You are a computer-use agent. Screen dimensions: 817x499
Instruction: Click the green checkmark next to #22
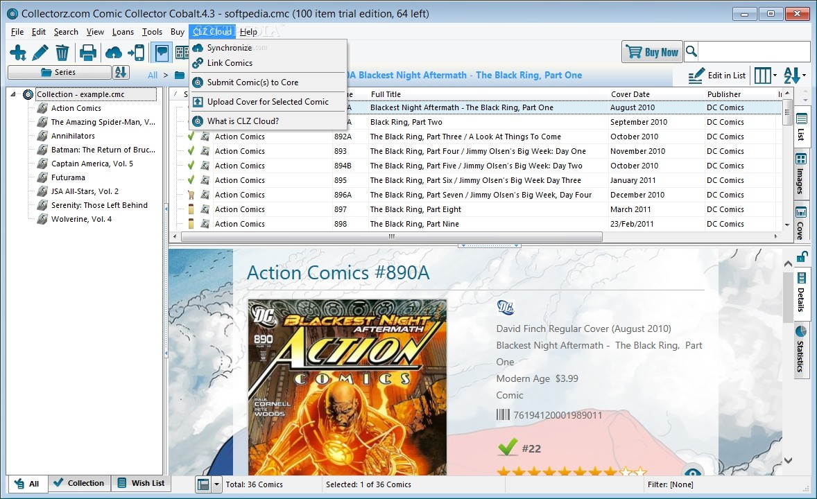[508, 448]
